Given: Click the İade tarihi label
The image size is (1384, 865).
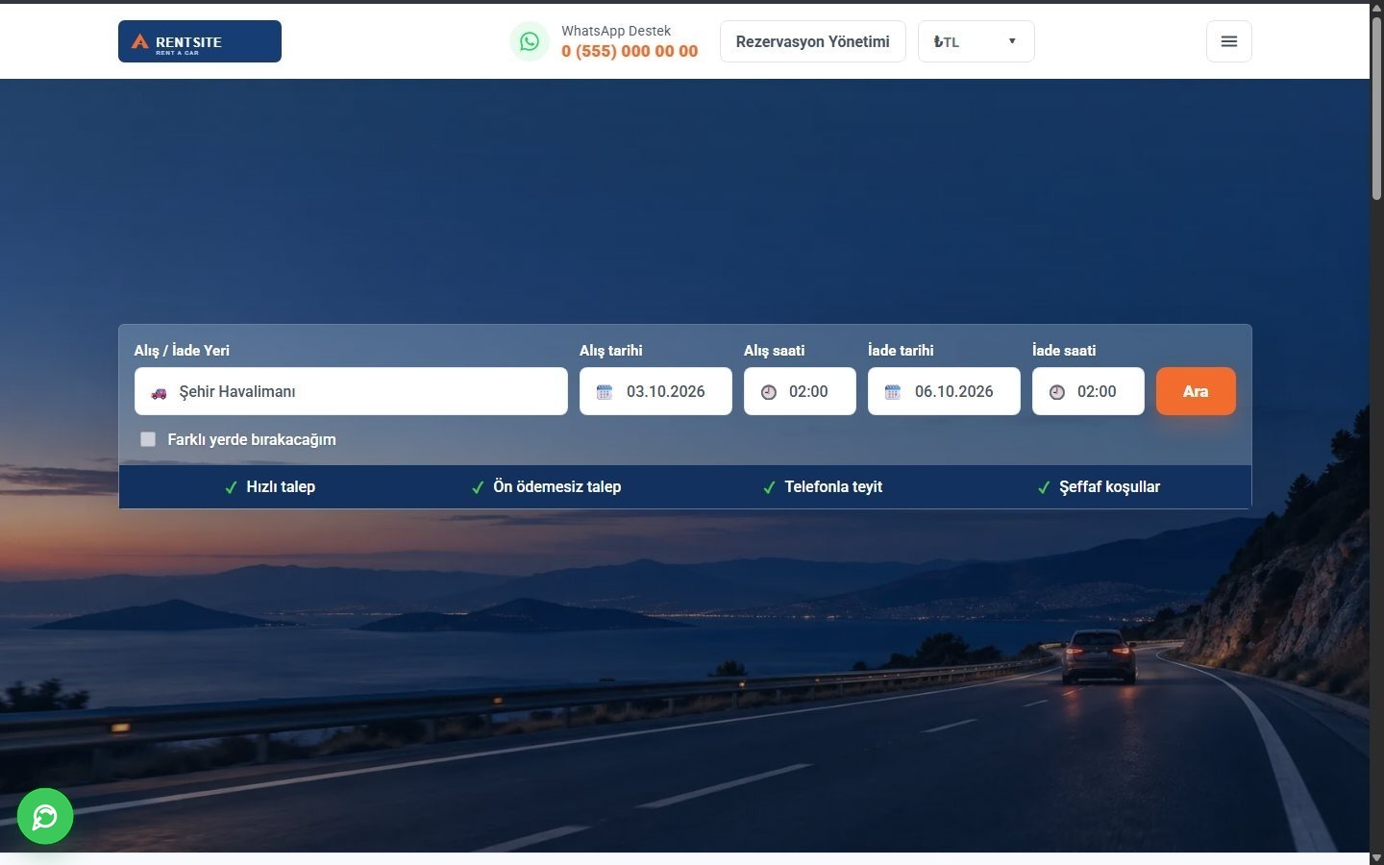Looking at the screenshot, I should [x=901, y=351].
